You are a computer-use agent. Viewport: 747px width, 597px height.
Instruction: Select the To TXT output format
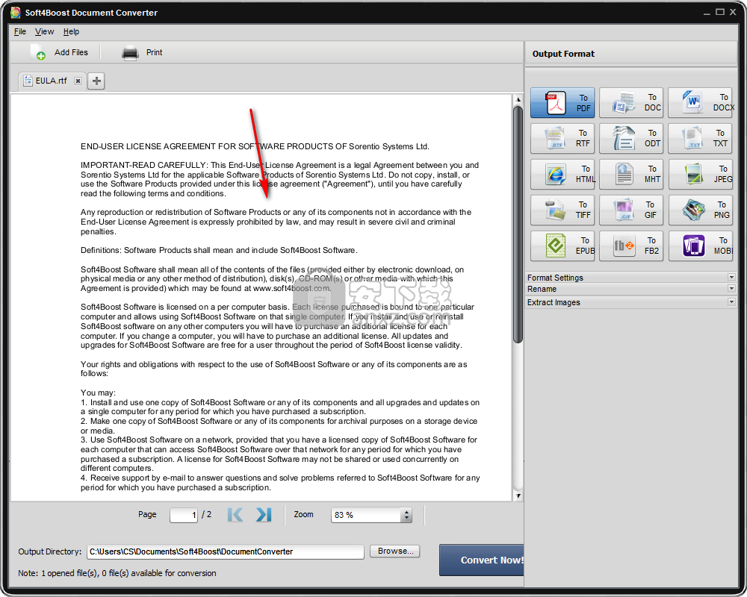coord(701,138)
